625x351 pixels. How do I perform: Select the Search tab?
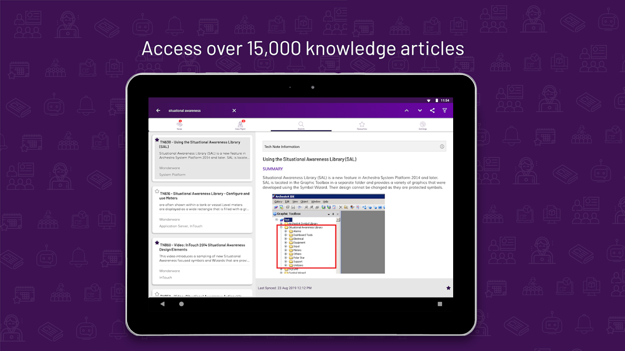click(301, 125)
